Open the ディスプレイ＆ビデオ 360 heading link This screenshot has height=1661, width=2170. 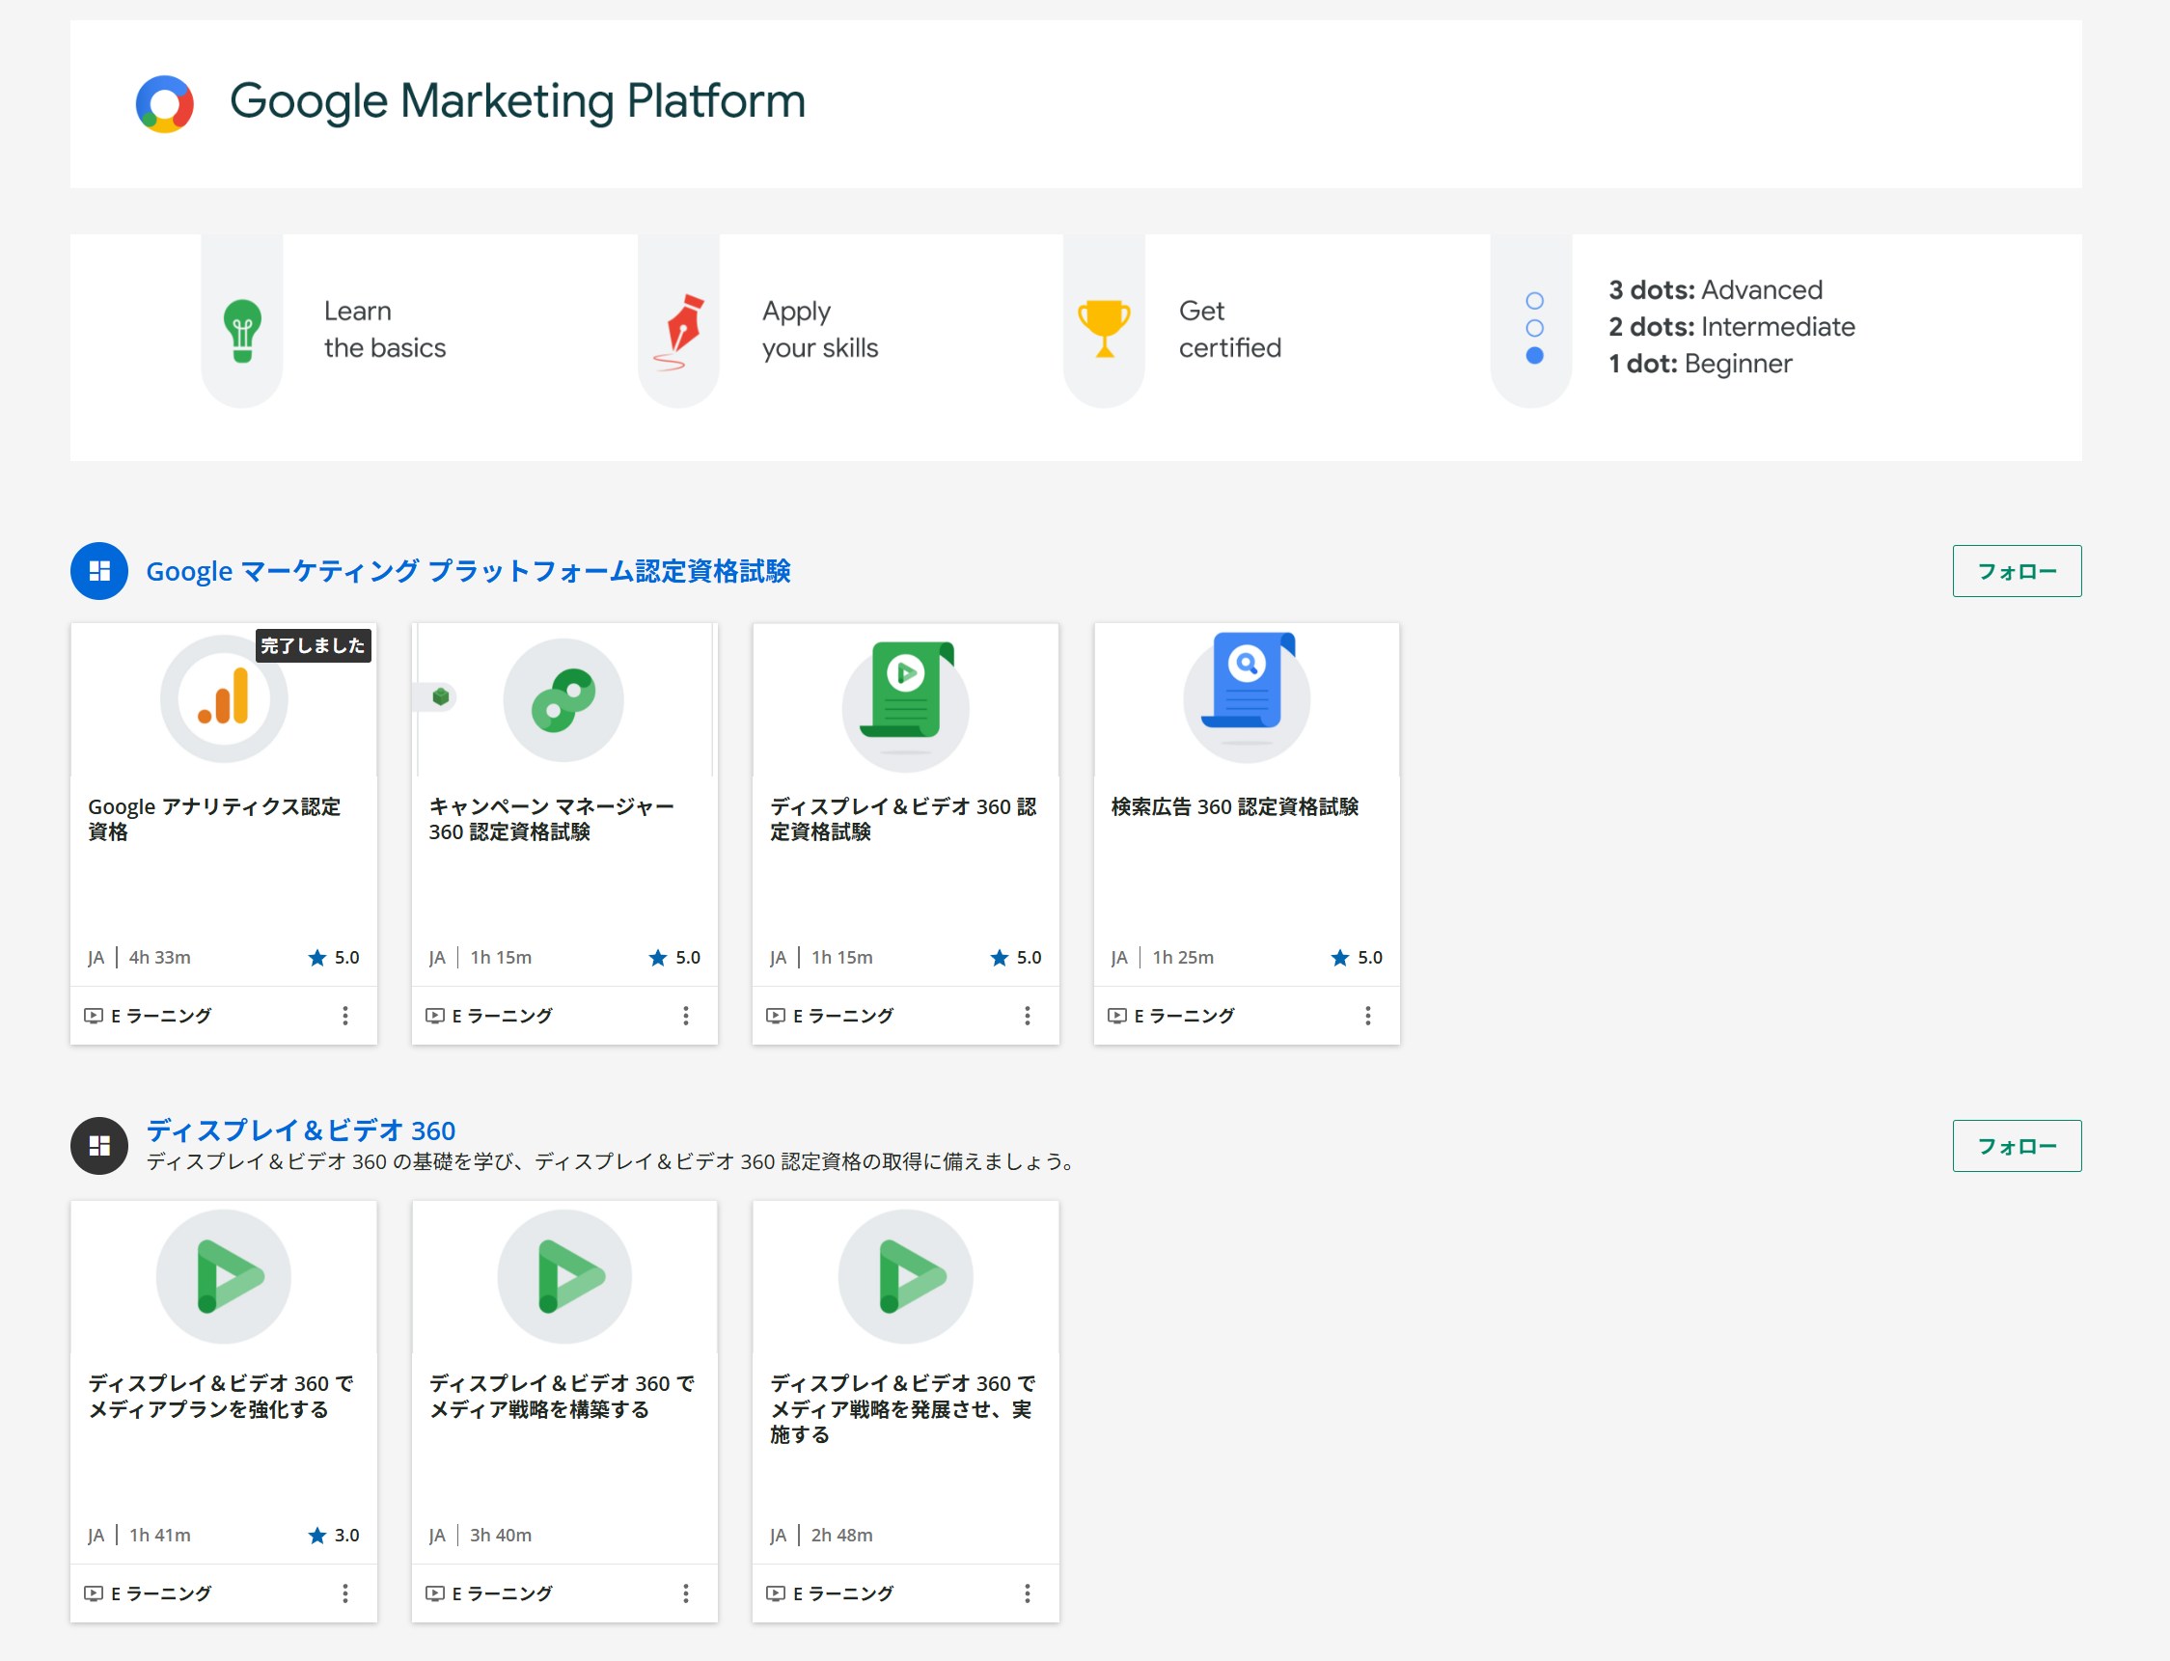click(301, 1130)
